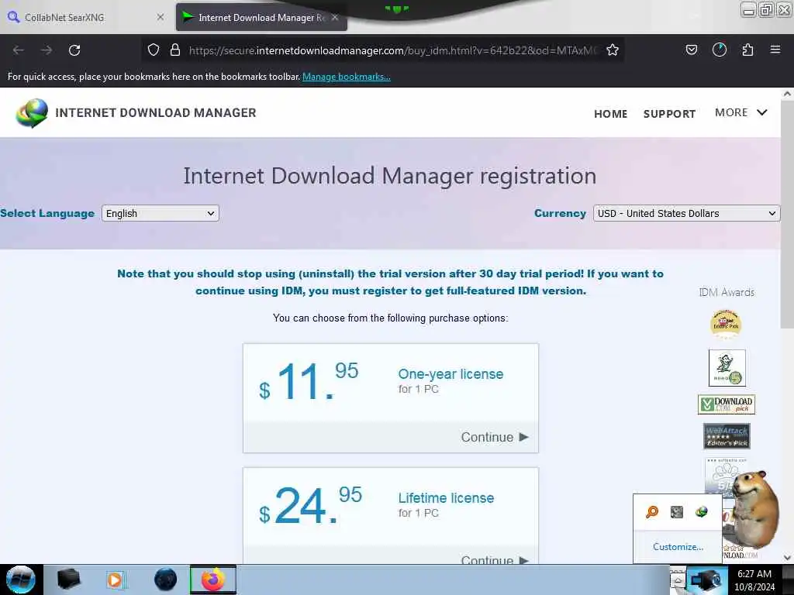This screenshot has height=595, width=794.
Task: Open the Windows Start orb
Action: (x=21, y=580)
